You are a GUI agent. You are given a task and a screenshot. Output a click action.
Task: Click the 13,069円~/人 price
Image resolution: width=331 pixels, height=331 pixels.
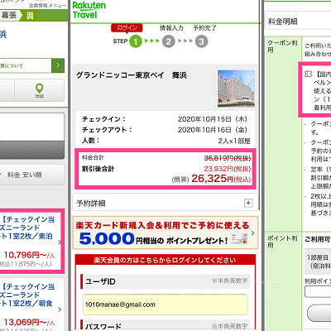tap(29, 322)
